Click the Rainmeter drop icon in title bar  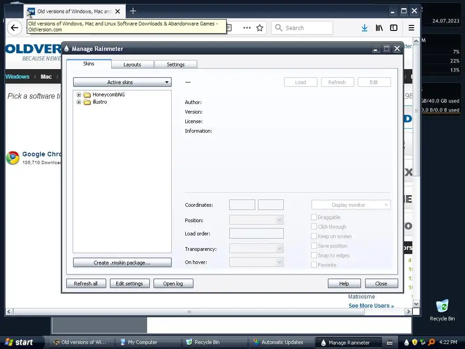66,48
